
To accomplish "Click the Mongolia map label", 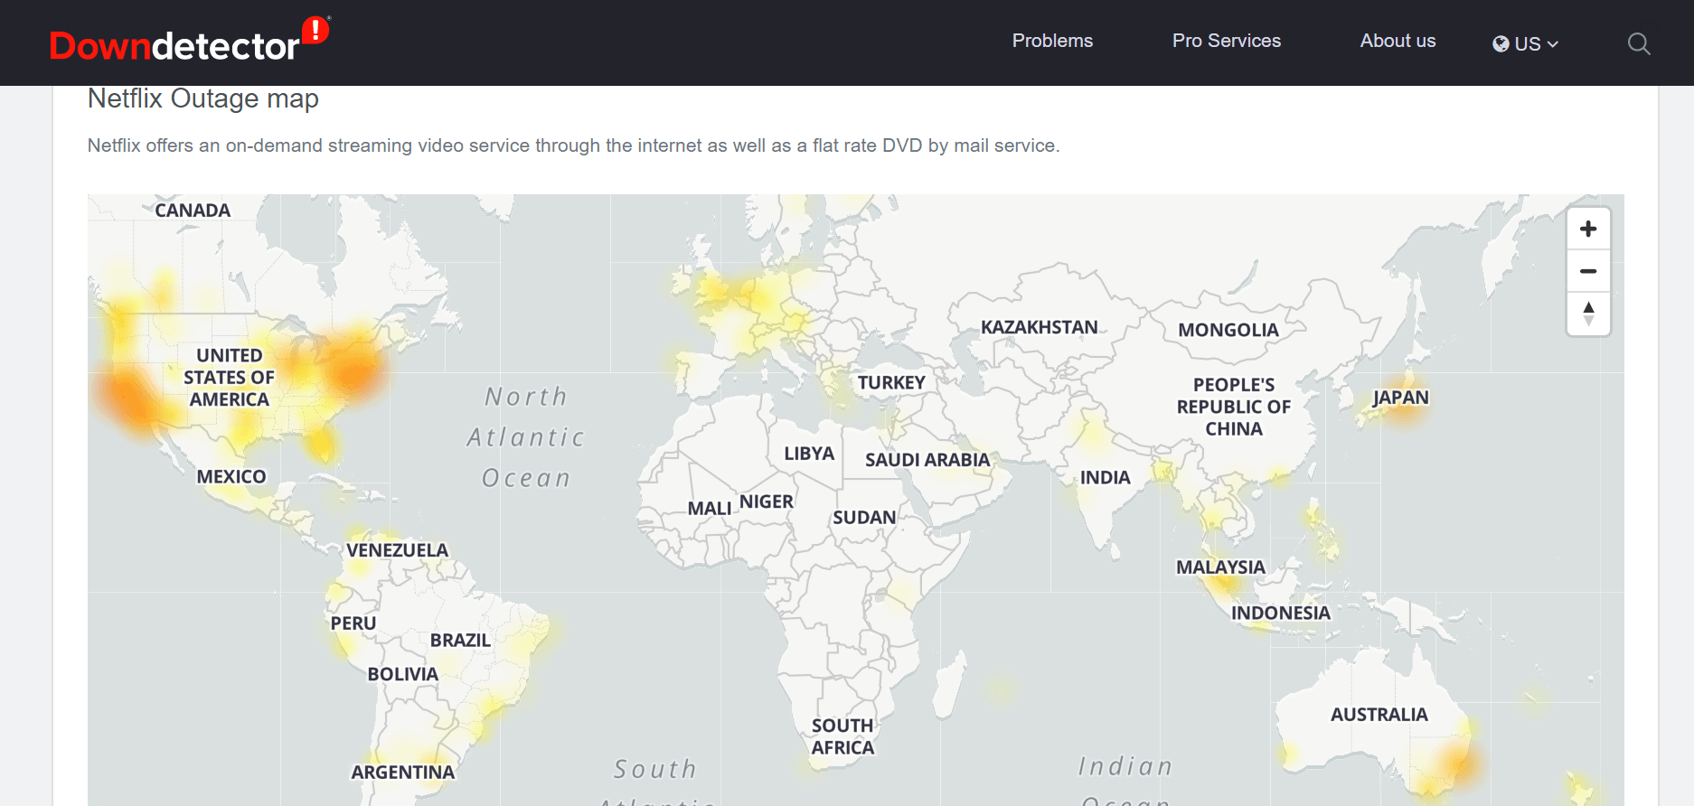I will tap(1228, 331).
